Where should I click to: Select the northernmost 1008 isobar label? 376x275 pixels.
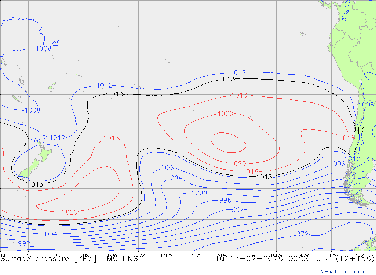[44, 48]
